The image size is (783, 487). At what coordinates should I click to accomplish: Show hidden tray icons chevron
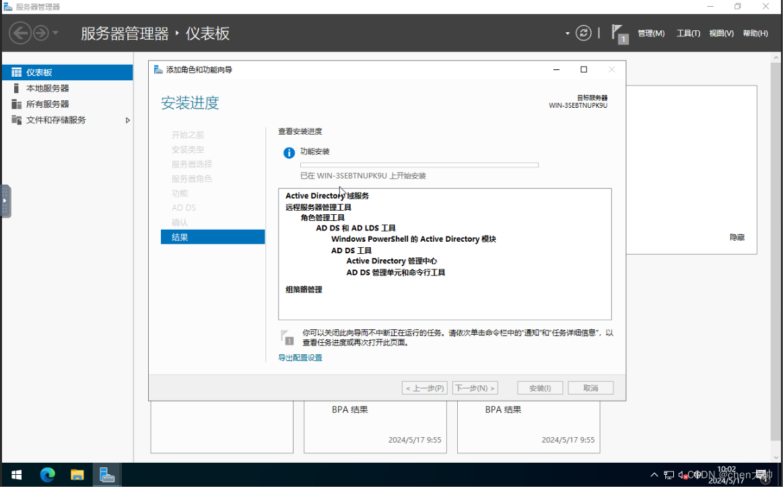[x=654, y=475]
